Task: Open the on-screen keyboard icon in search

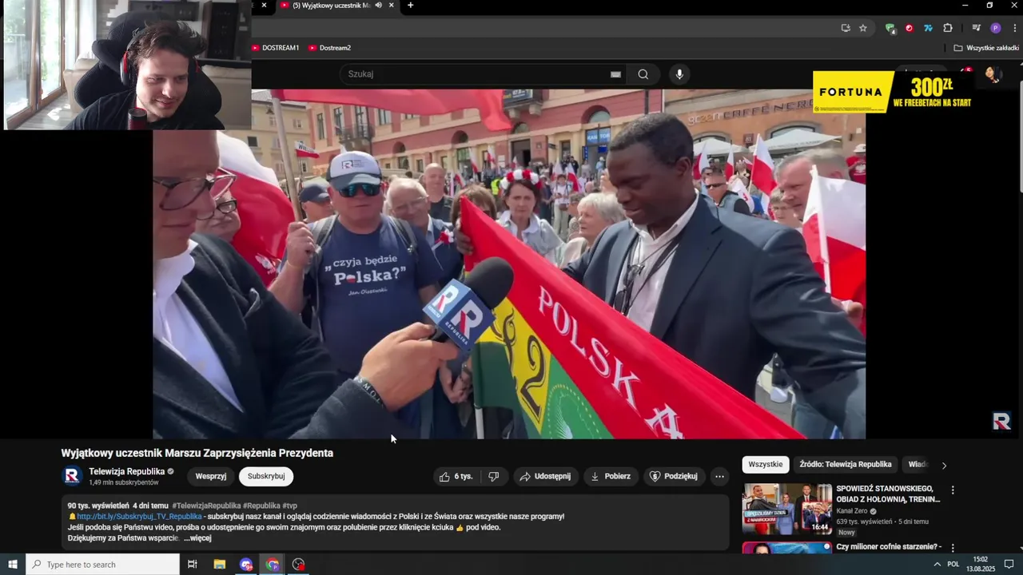Action: click(615, 74)
